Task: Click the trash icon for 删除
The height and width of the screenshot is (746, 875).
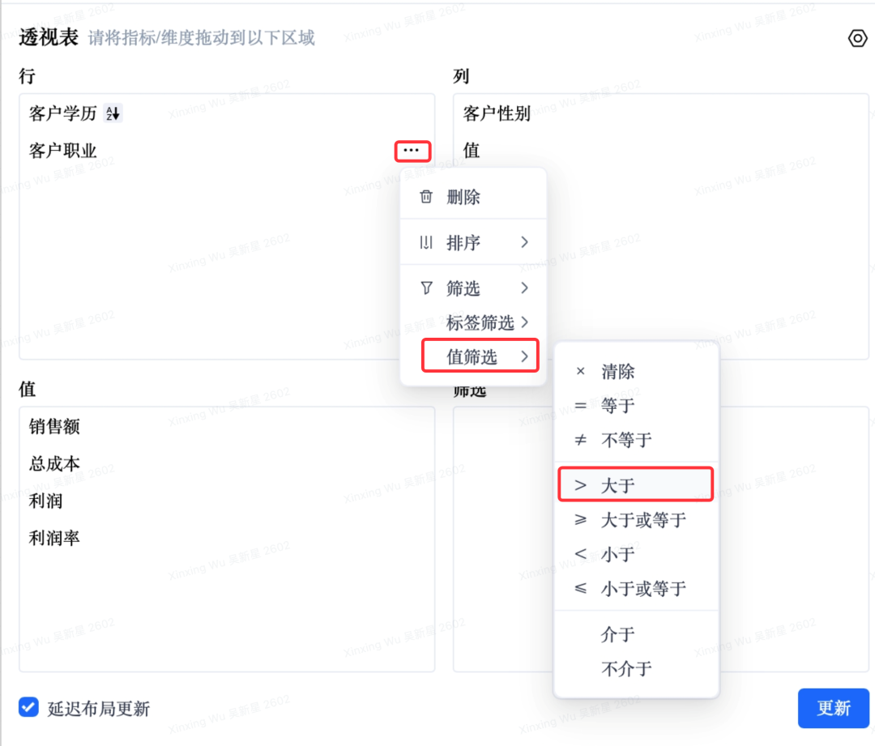Action: tap(426, 197)
